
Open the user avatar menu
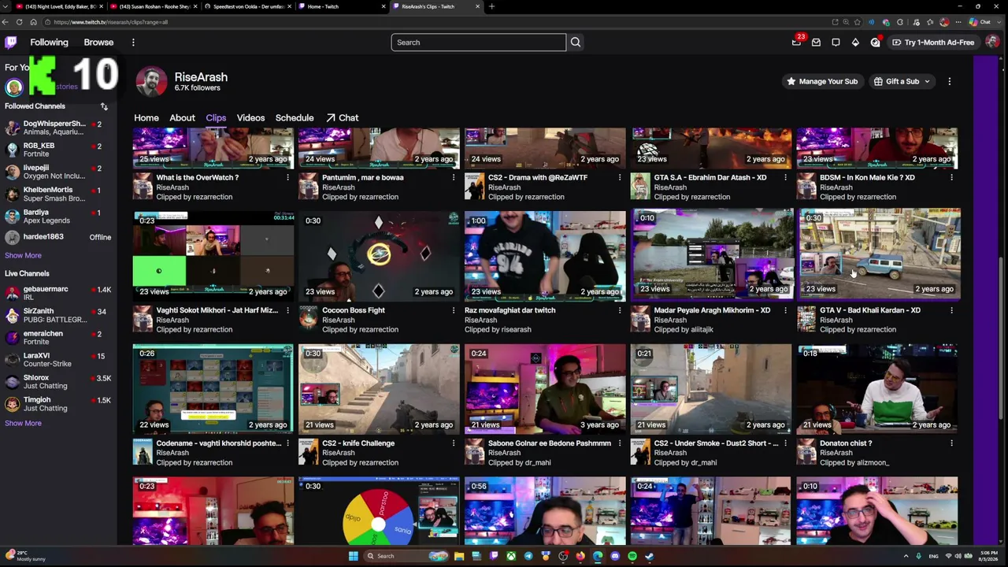(991, 43)
